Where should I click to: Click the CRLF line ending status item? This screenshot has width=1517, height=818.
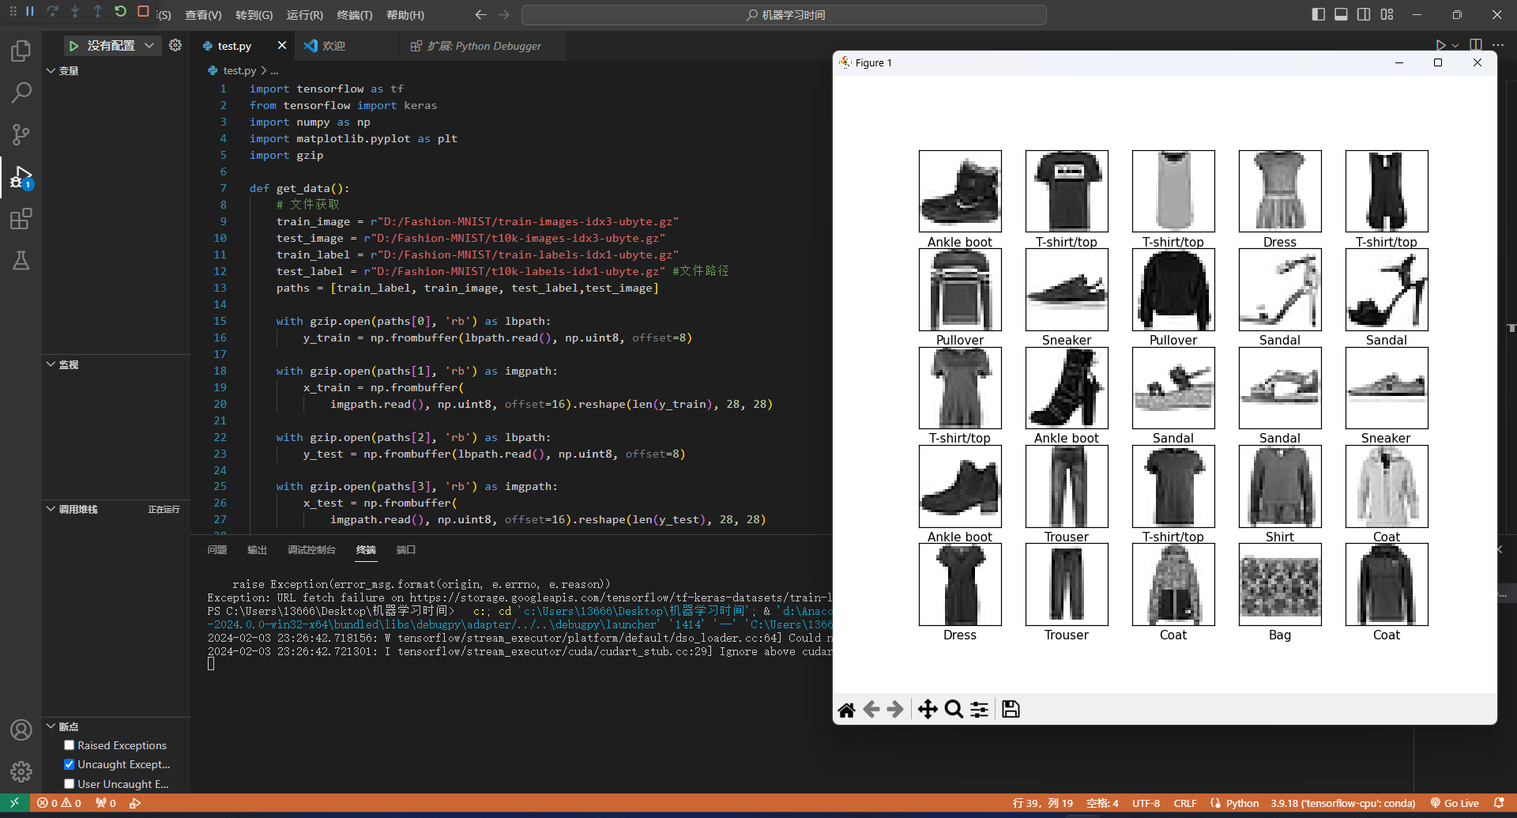[x=1185, y=803]
